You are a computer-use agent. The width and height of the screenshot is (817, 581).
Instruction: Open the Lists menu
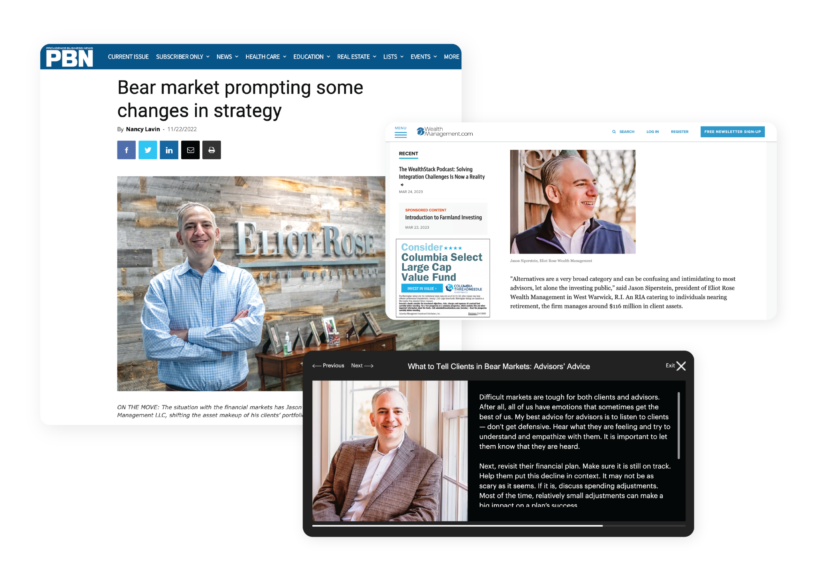(x=393, y=57)
